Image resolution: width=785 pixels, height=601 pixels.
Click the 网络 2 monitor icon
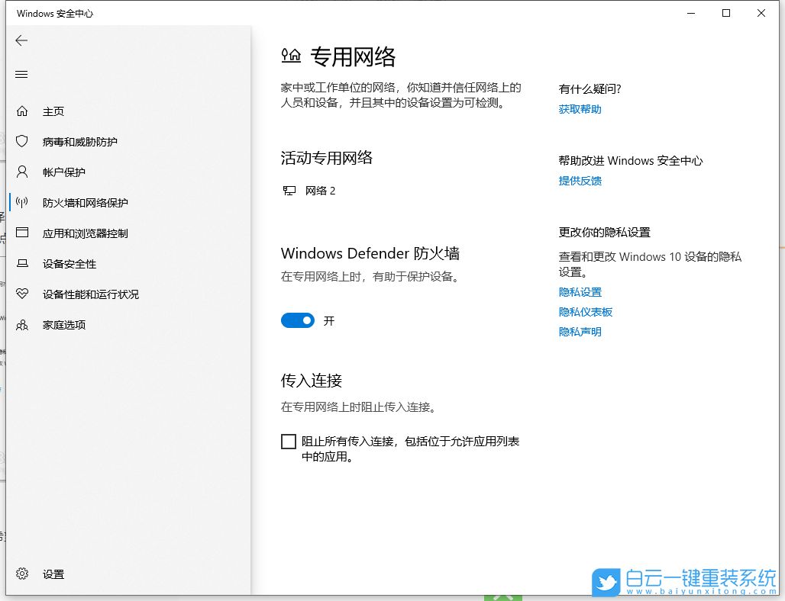coord(289,190)
